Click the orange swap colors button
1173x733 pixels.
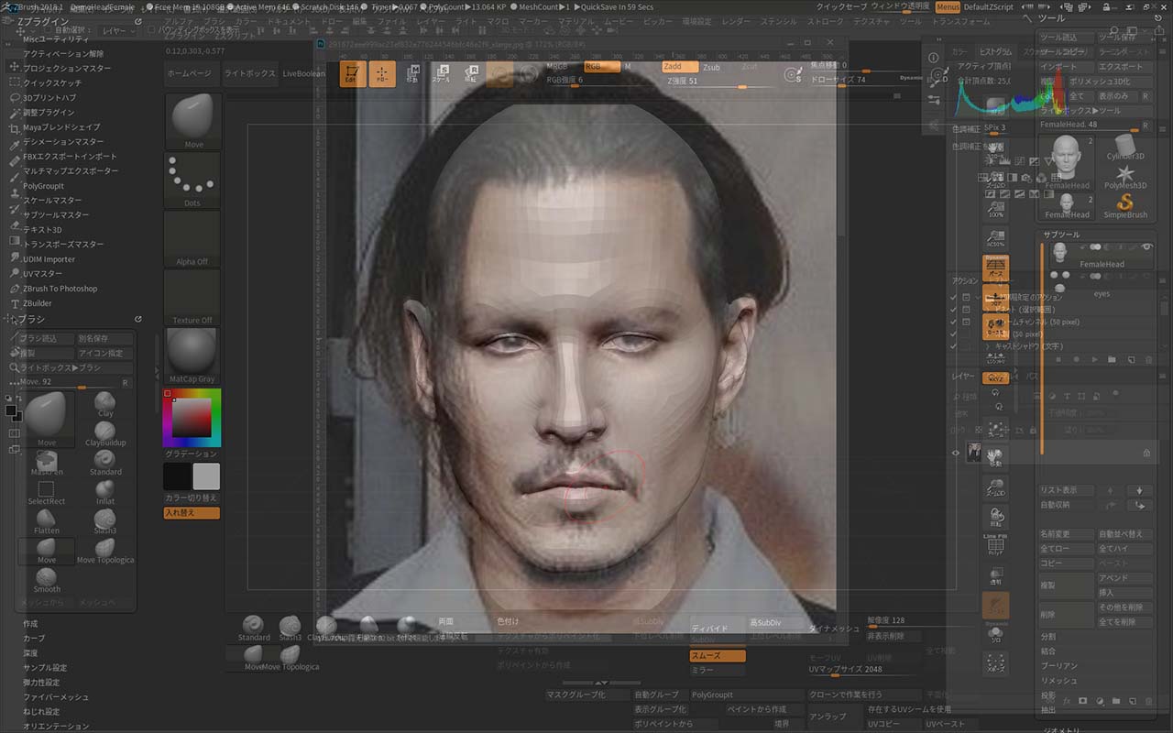click(192, 513)
